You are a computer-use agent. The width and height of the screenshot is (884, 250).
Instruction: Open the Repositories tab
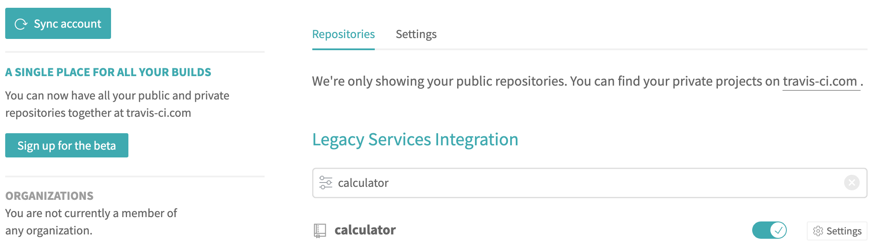coord(343,34)
